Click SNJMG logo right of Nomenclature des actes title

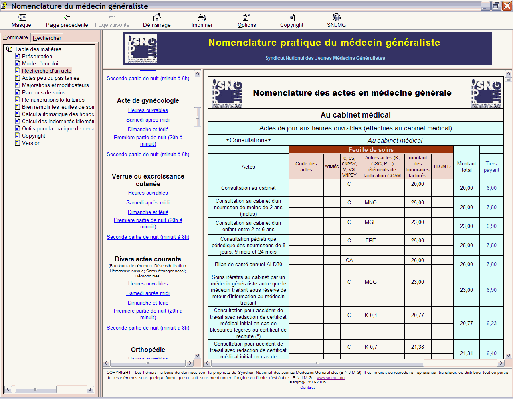tap(487, 94)
